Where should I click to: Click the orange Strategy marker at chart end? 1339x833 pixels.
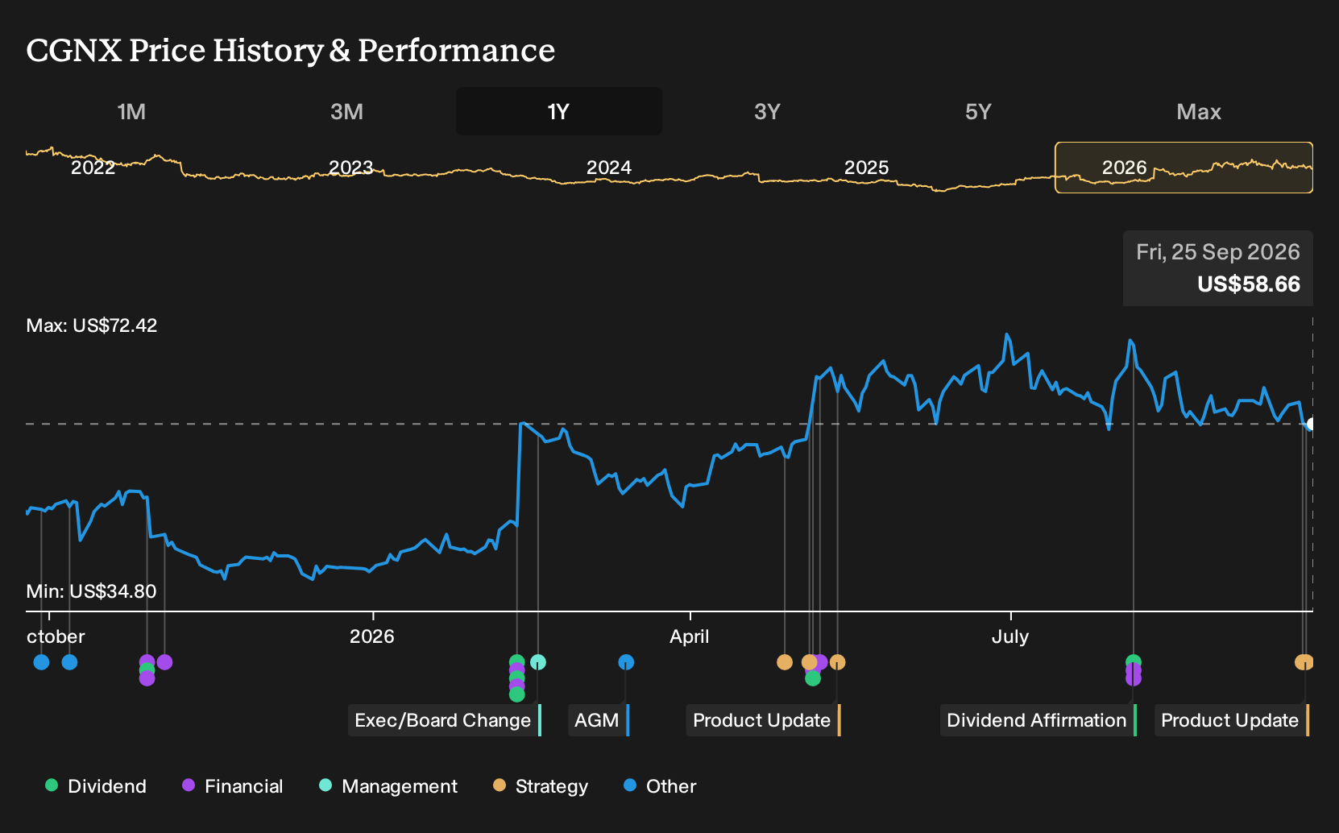tap(1304, 662)
